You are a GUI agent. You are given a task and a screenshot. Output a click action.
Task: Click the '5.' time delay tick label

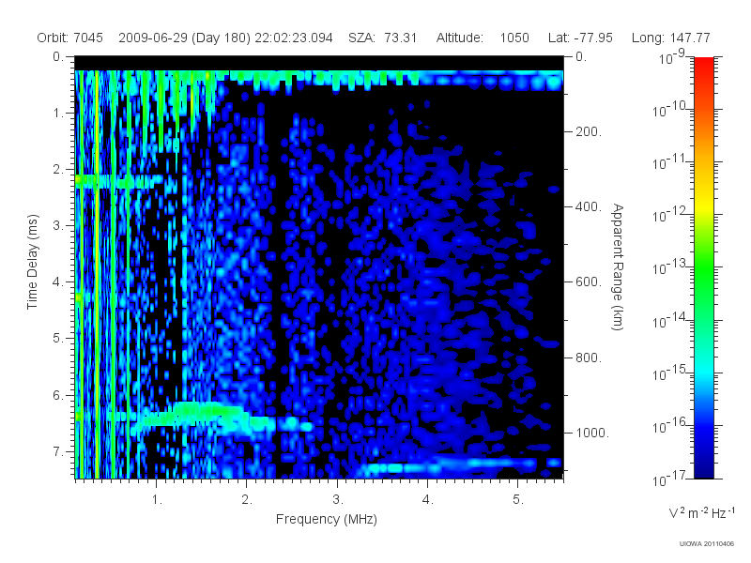tap(58, 338)
